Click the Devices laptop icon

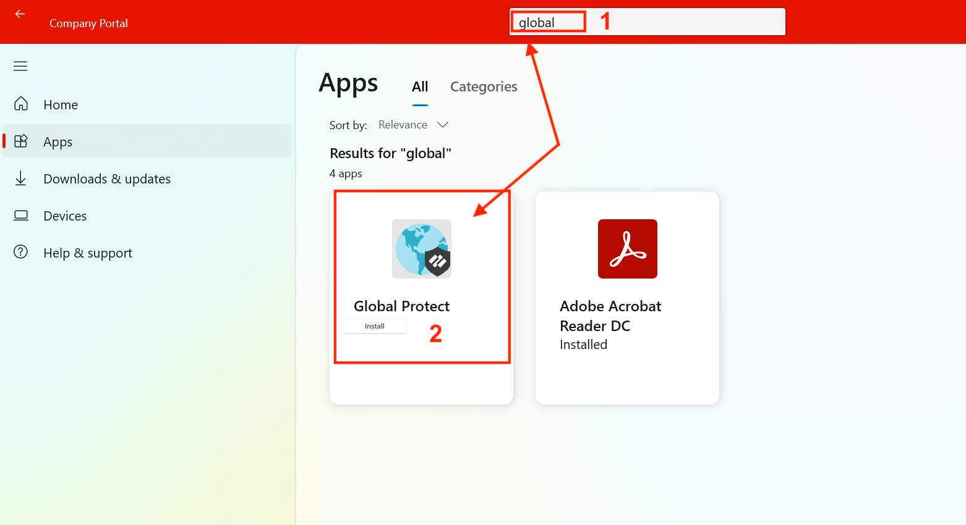coord(21,216)
